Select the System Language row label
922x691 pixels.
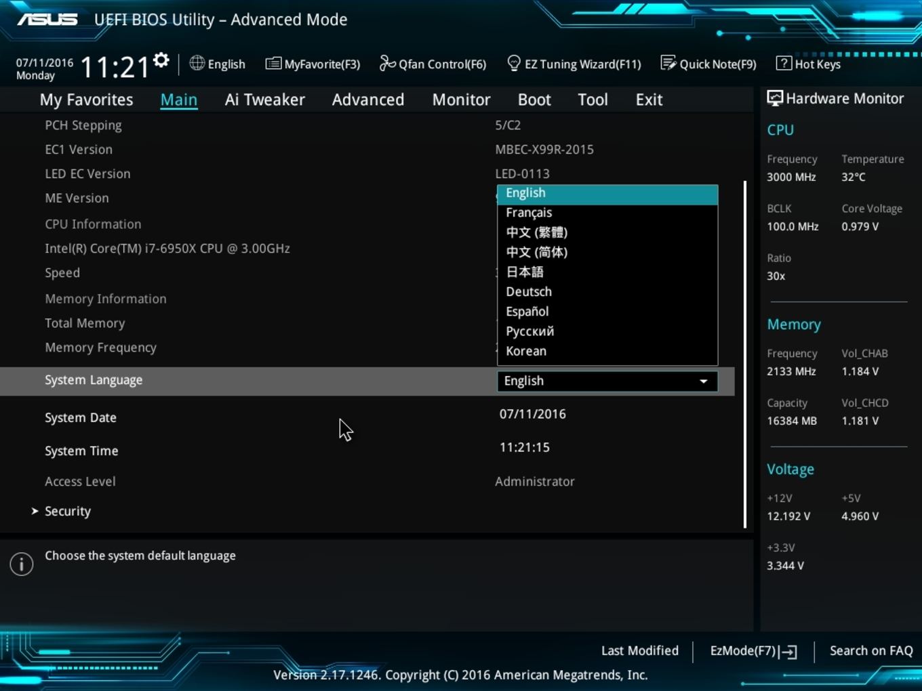[x=94, y=381]
